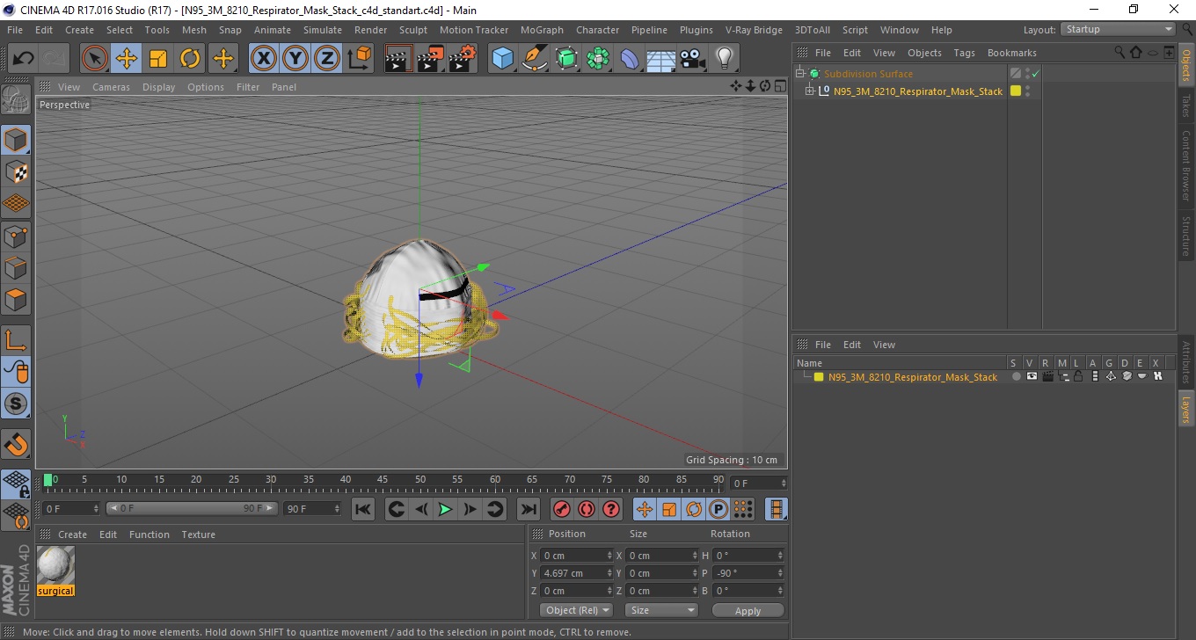Open the MoGraph menu
This screenshot has height=640, width=1196.
click(542, 30)
